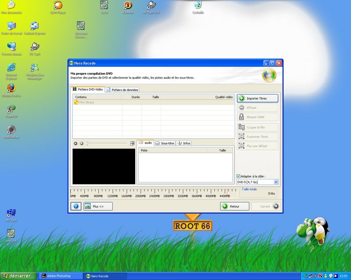The height and width of the screenshot is (280, 351).
Task: Stop preview playback in Nero Recode
Action: coord(75,143)
